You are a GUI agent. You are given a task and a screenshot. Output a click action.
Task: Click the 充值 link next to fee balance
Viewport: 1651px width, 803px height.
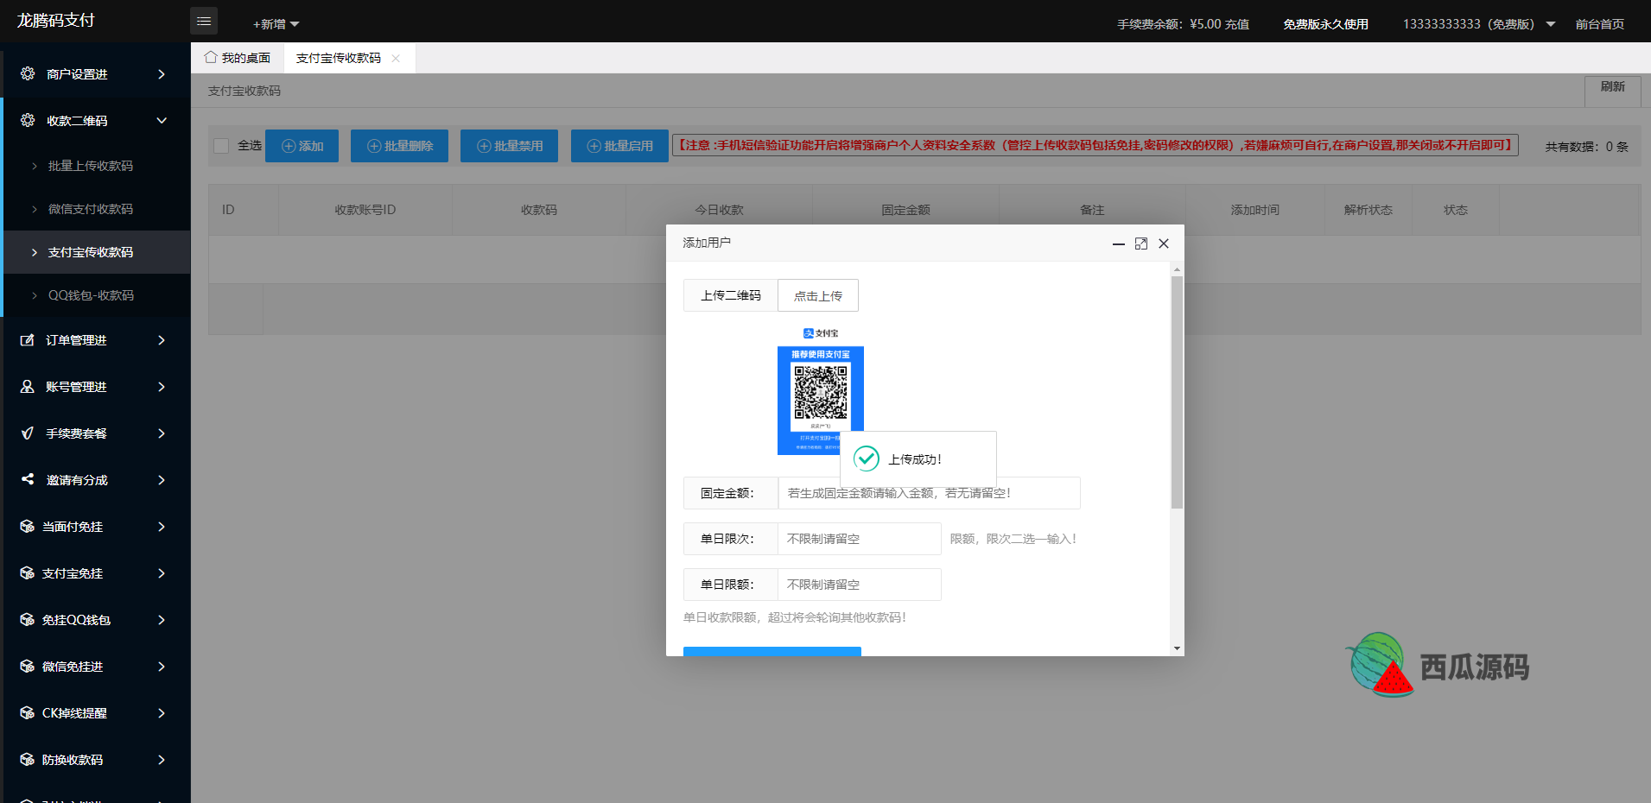(x=1236, y=24)
